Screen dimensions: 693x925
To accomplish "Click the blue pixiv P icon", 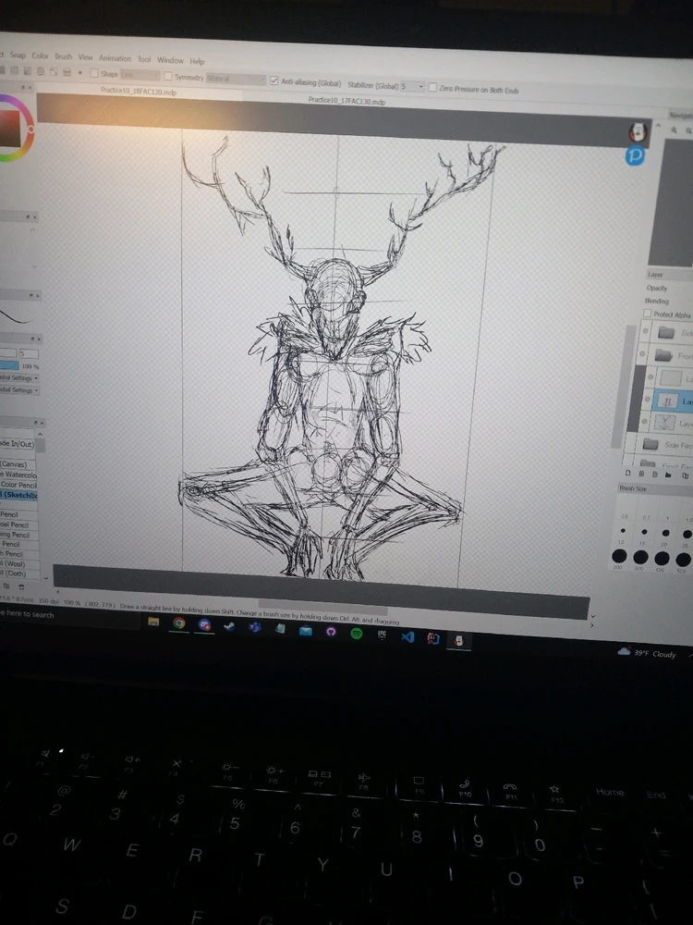I will click(636, 155).
